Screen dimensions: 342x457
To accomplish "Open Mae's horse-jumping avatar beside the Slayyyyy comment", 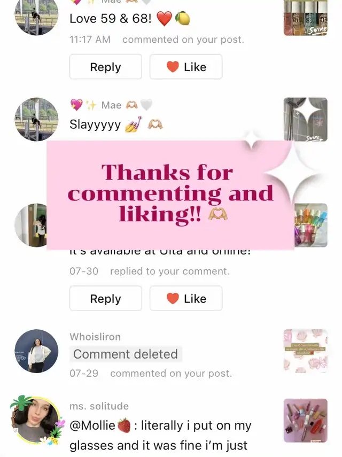I will 36,119.
